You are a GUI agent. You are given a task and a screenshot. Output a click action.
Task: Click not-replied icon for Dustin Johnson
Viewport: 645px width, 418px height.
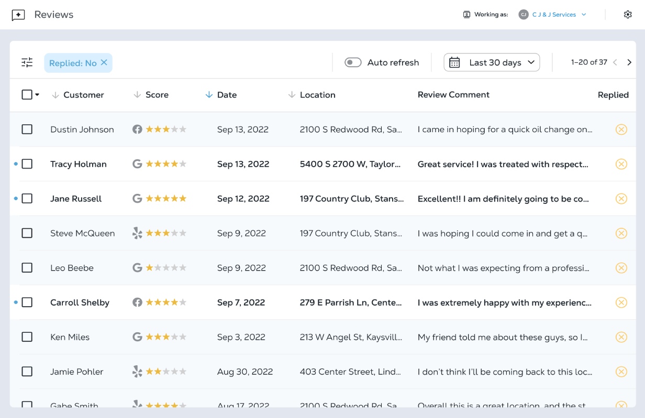pos(621,129)
